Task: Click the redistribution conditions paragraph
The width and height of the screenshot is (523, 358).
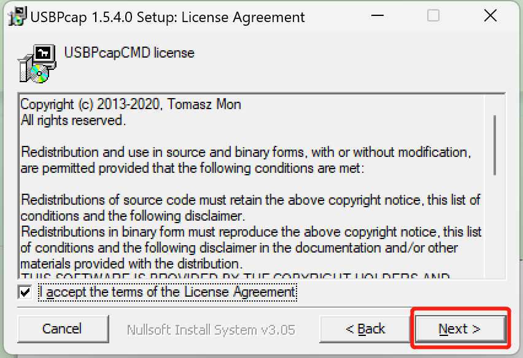Action: pyautogui.click(x=246, y=159)
